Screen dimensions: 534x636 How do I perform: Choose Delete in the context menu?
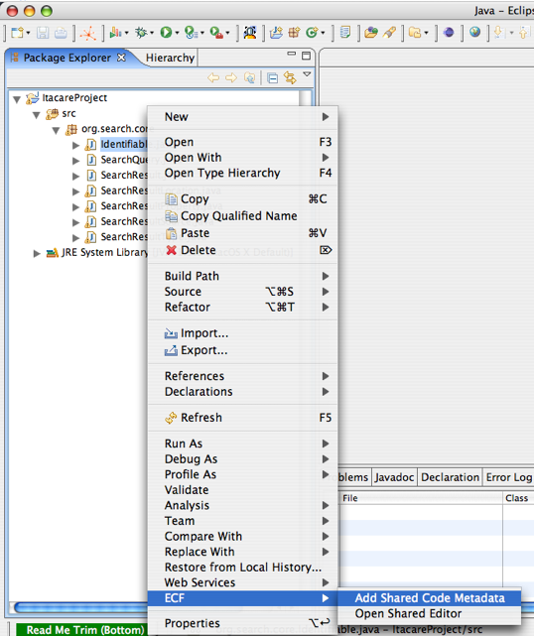pyautogui.click(x=242, y=250)
